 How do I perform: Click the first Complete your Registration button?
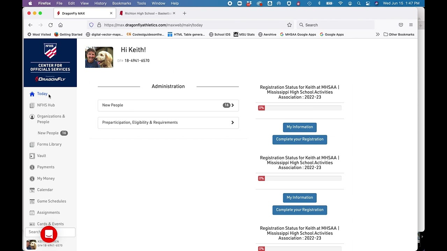300,139
